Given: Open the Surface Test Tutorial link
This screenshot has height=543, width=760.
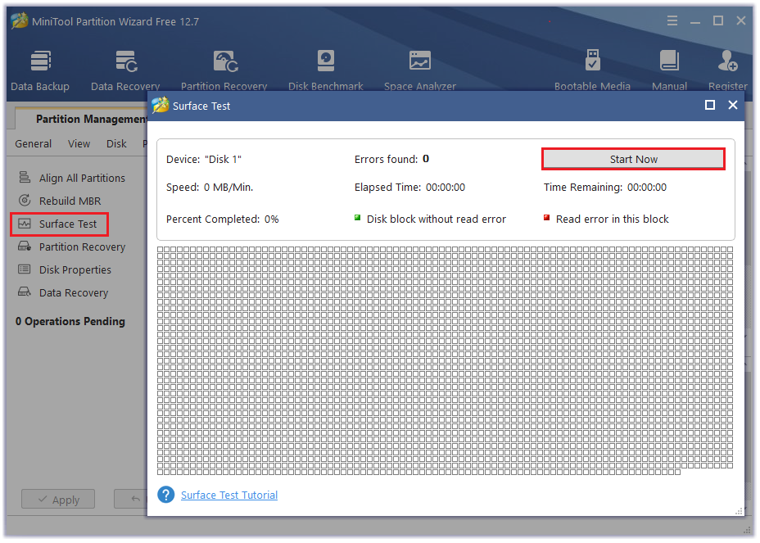Looking at the screenshot, I should pyautogui.click(x=229, y=495).
